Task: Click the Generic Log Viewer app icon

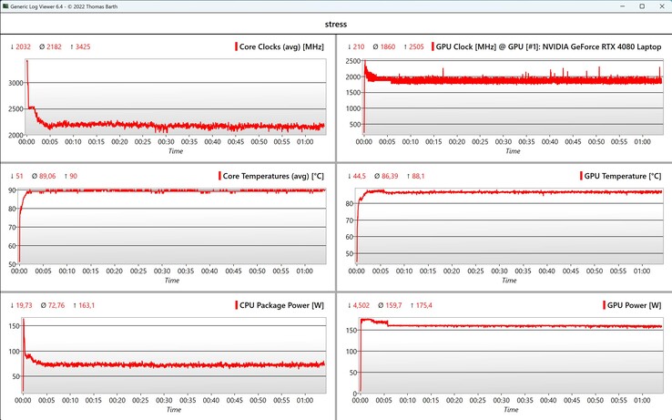Action: [x=7, y=6]
